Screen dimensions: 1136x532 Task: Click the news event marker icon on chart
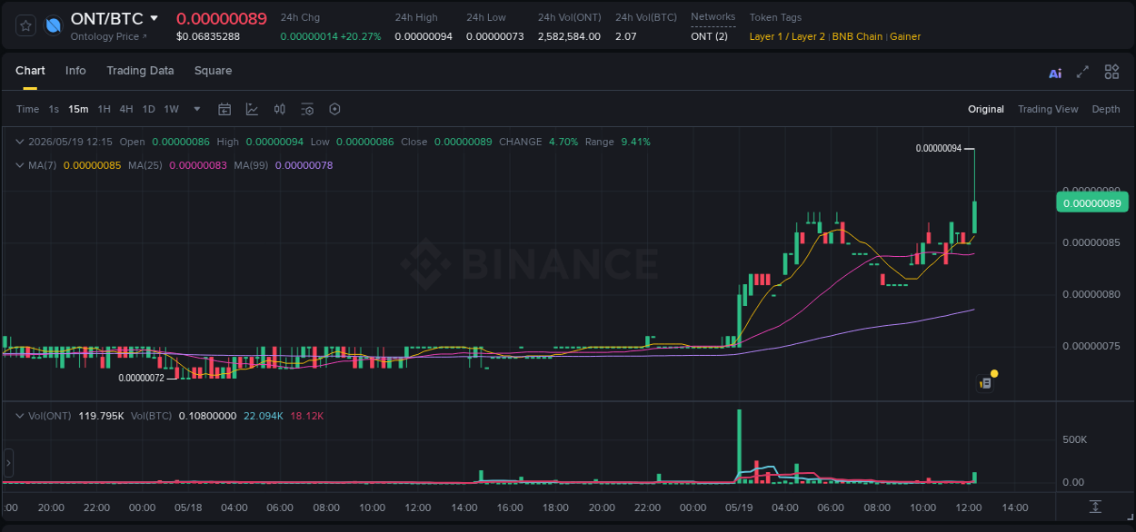pyautogui.click(x=985, y=383)
